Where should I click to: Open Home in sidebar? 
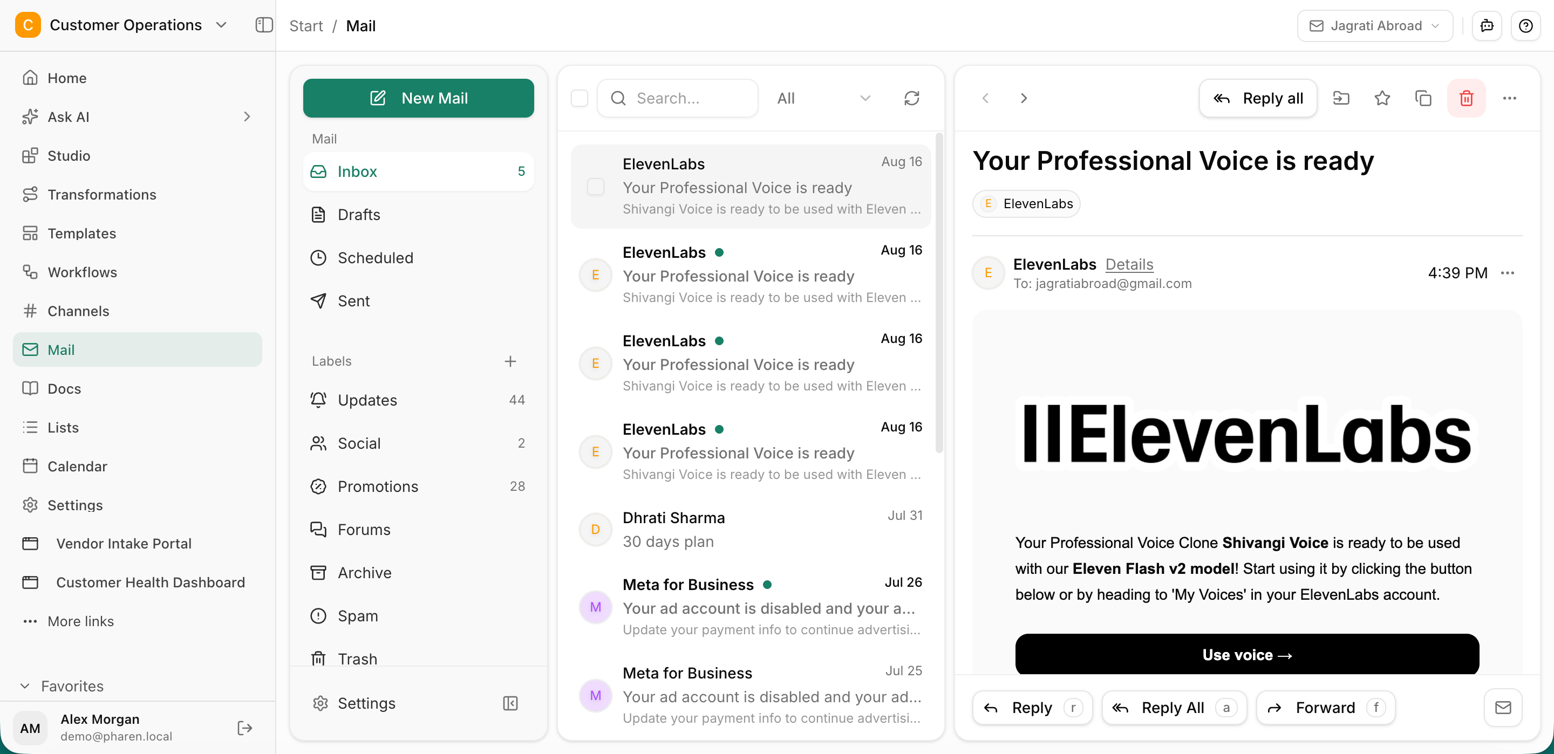coord(138,78)
